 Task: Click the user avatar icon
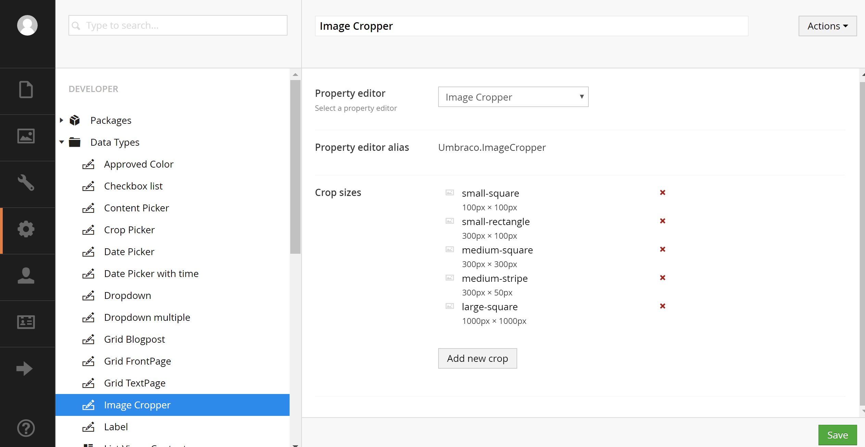27,25
